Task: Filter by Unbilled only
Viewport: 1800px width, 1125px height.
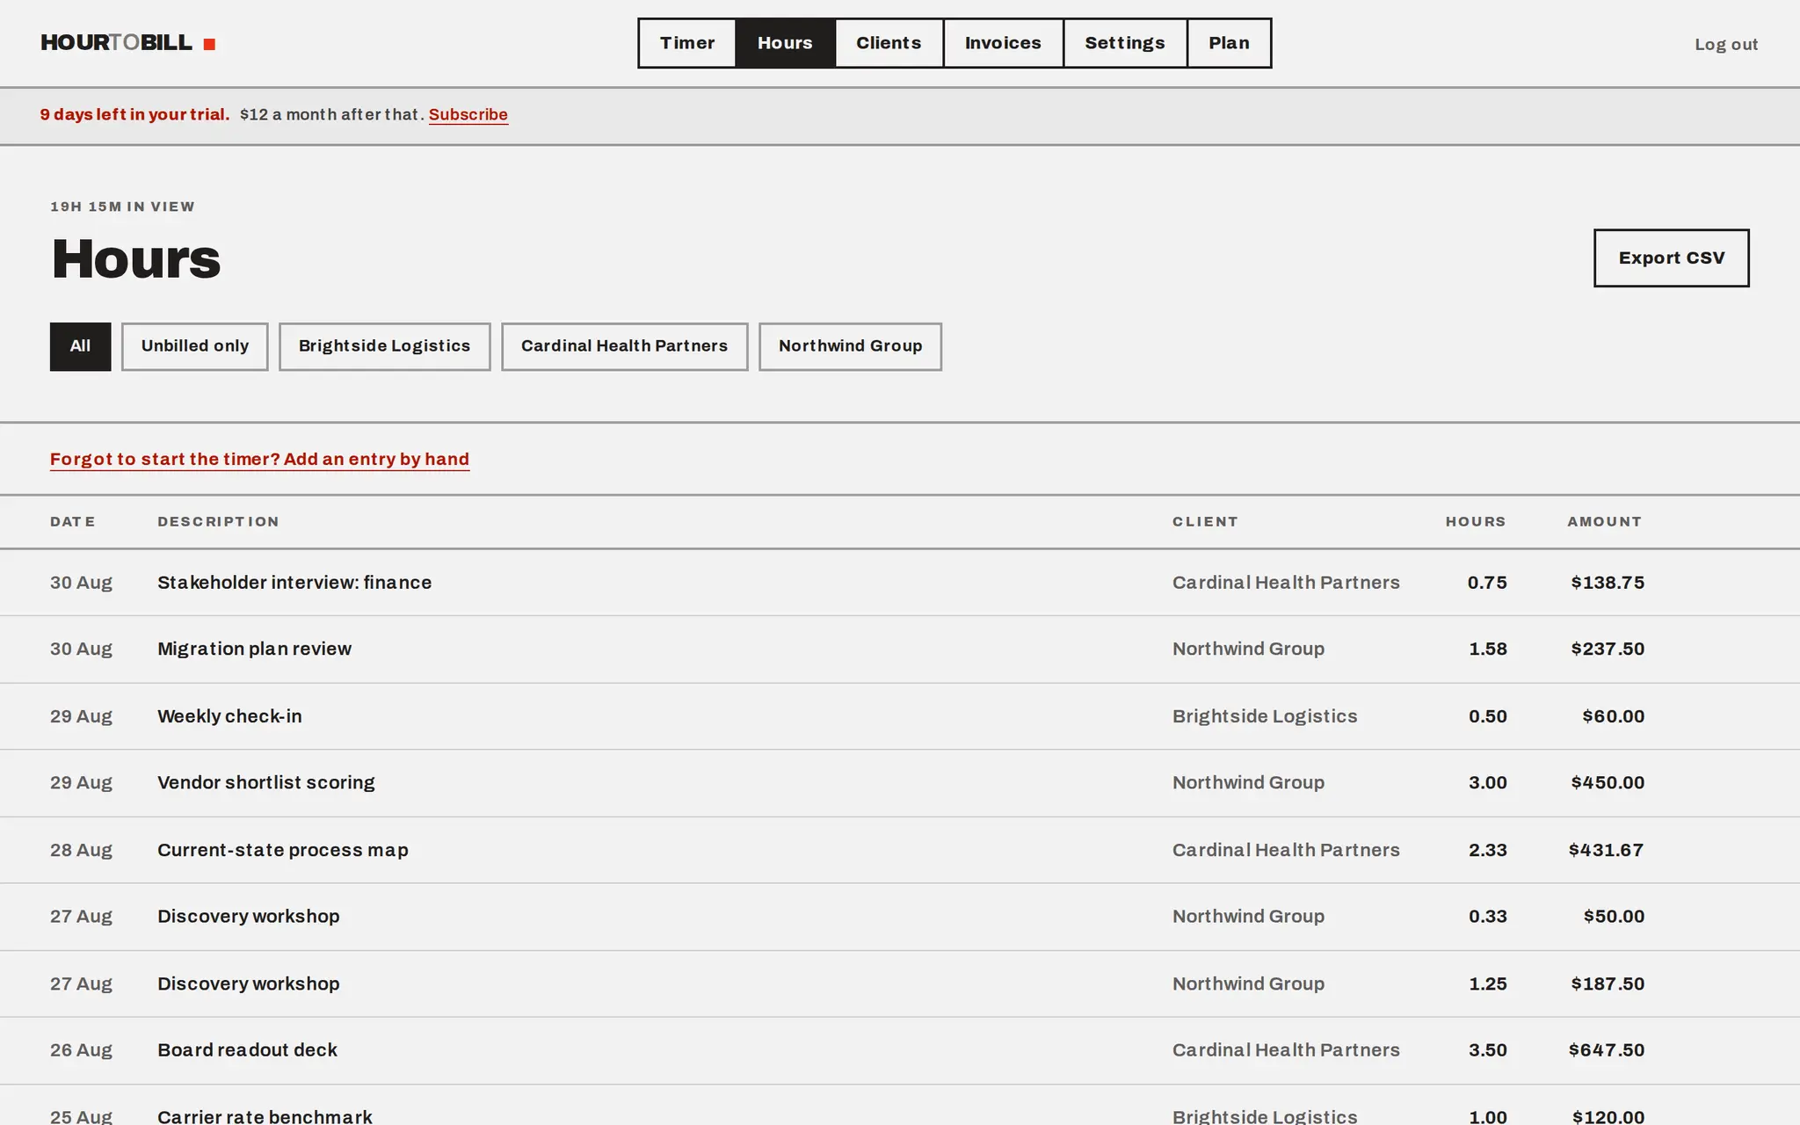Action: (x=194, y=346)
